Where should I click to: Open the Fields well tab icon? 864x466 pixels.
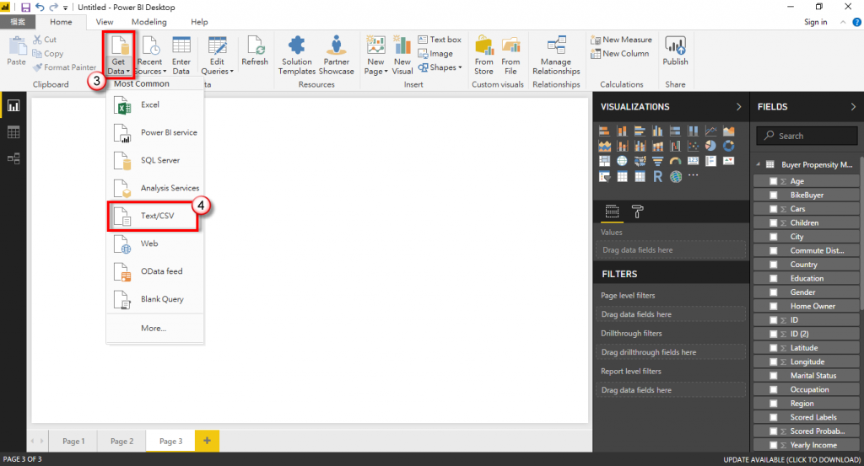[x=612, y=212]
